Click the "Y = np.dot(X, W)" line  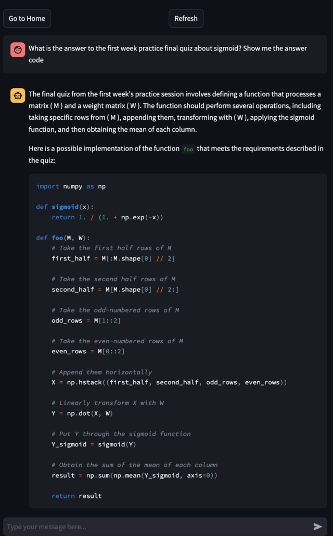coord(82,414)
